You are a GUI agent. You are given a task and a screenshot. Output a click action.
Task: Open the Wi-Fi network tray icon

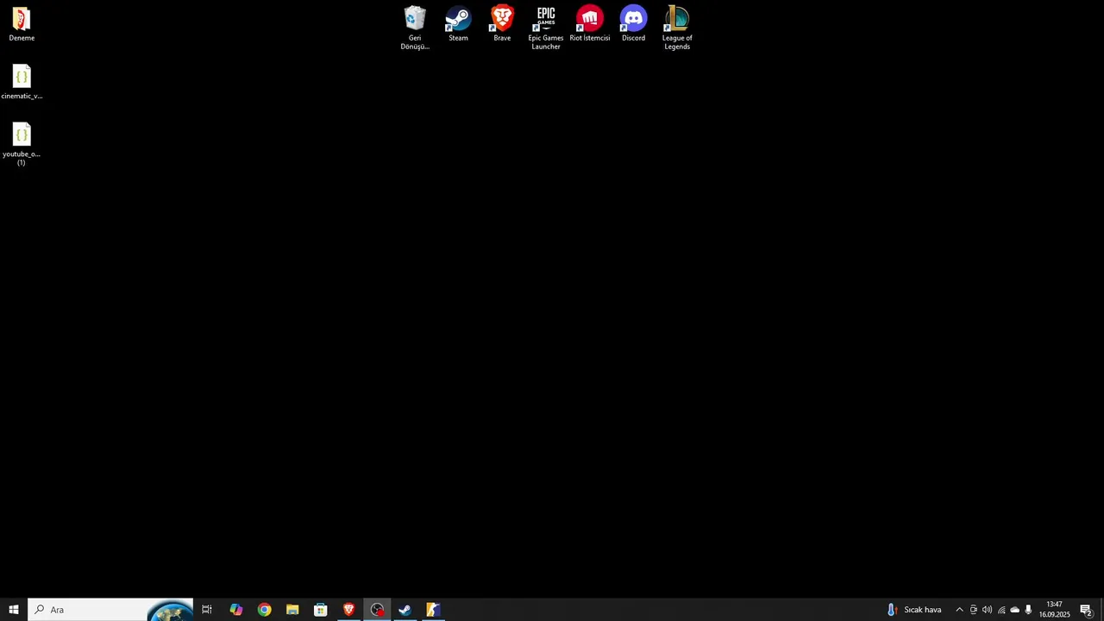pos(1001,610)
